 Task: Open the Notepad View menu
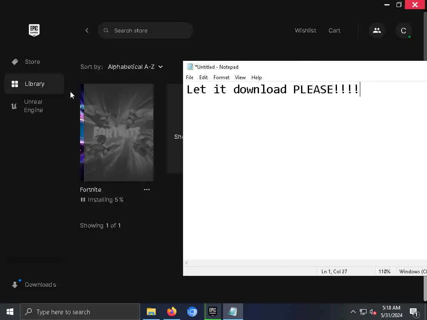click(240, 77)
